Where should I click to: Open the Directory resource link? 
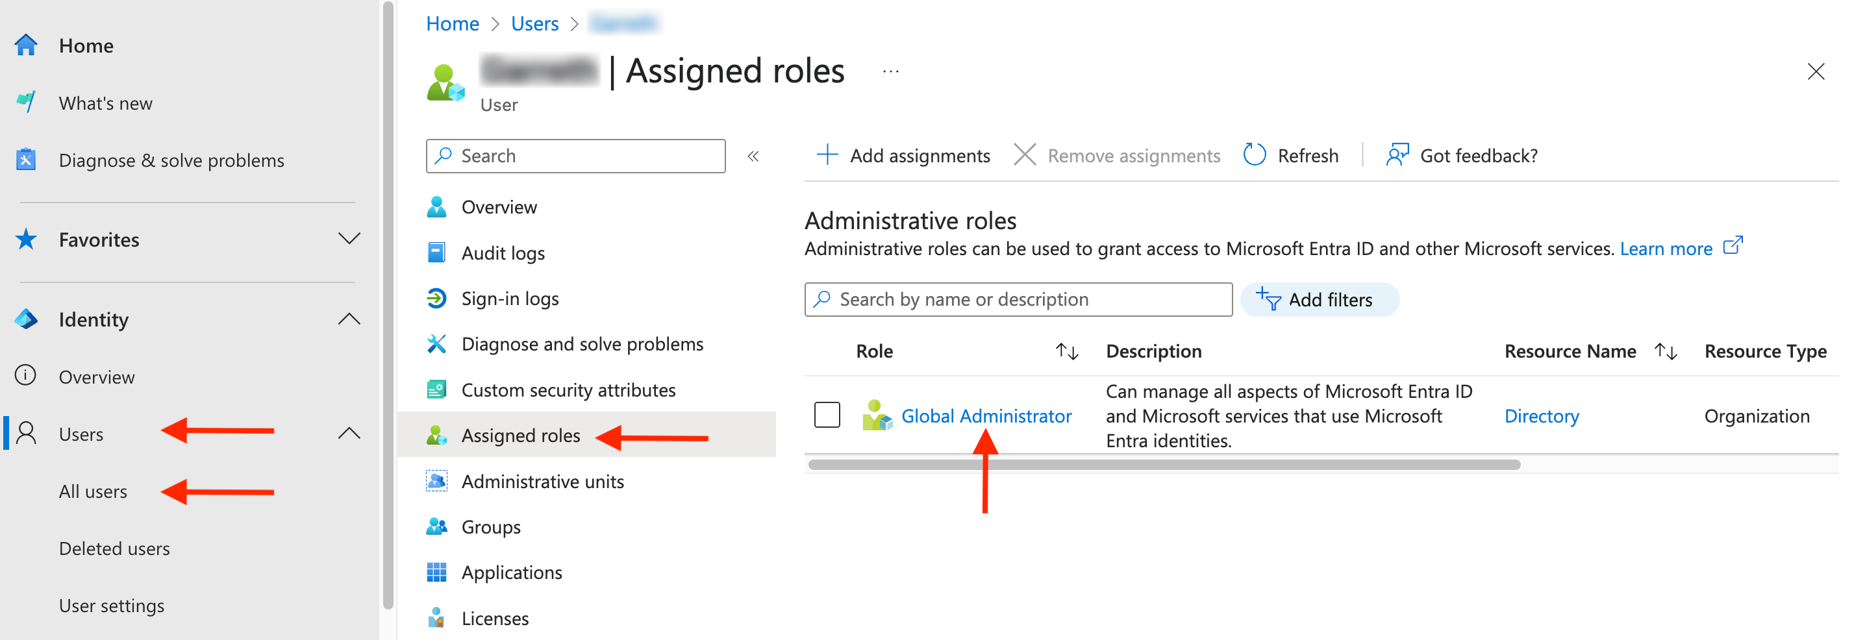tap(1542, 415)
